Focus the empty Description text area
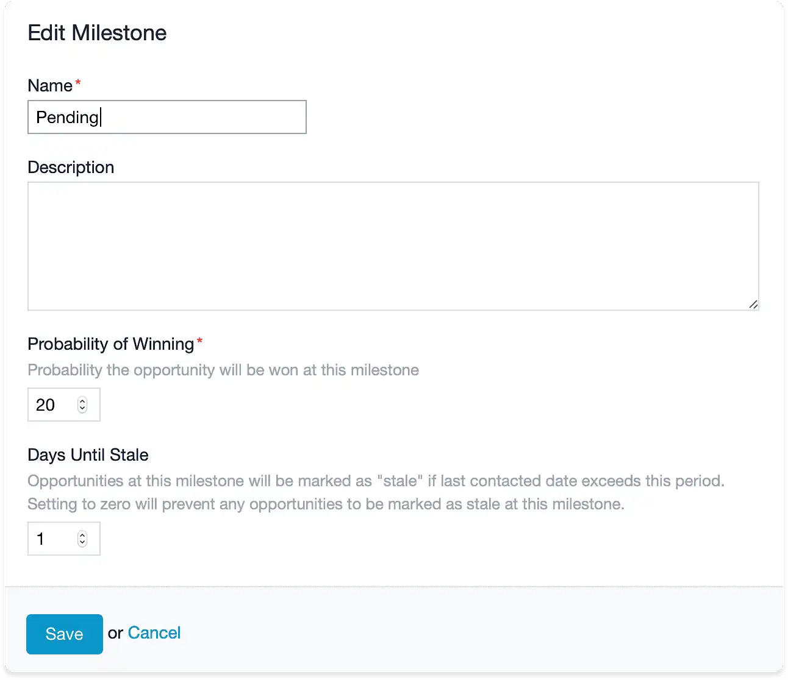This screenshot has width=788, height=680. click(393, 246)
